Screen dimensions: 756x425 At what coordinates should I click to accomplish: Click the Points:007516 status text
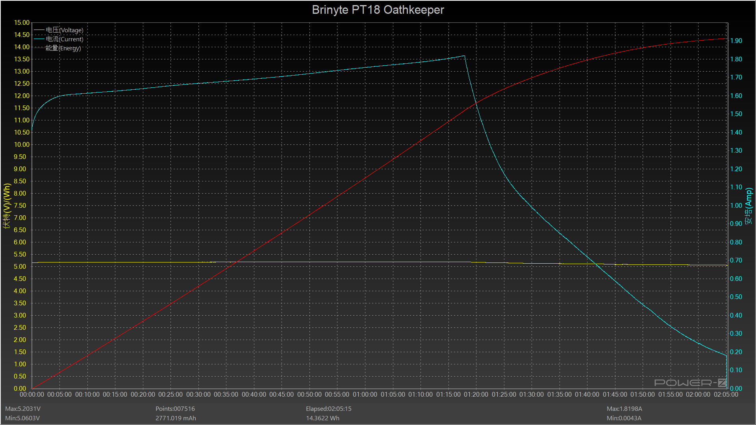(x=175, y=409)
